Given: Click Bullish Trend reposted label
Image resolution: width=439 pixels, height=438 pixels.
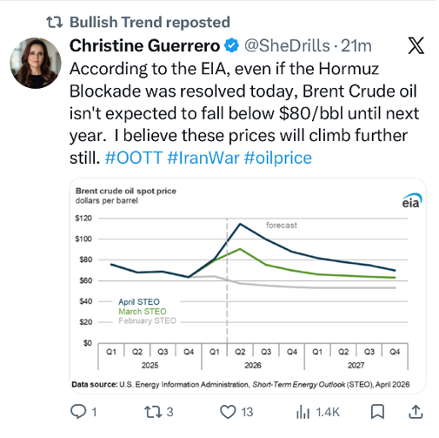Looking at the screenshot, I should pos(150,23).
